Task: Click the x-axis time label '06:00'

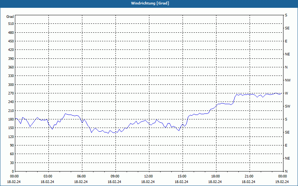Action: tap(82, 176)
